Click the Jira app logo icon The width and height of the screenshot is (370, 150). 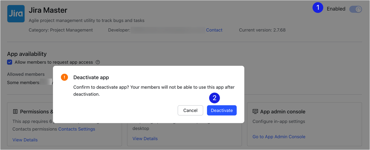tap(16, 14)
